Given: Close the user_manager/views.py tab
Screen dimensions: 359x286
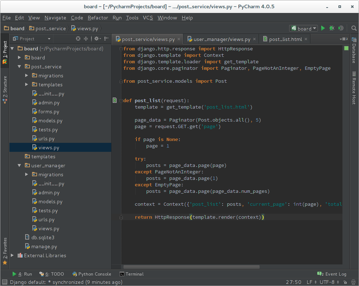Looking at the screenshot, I should pyautogui.click(x=254, y=39).
